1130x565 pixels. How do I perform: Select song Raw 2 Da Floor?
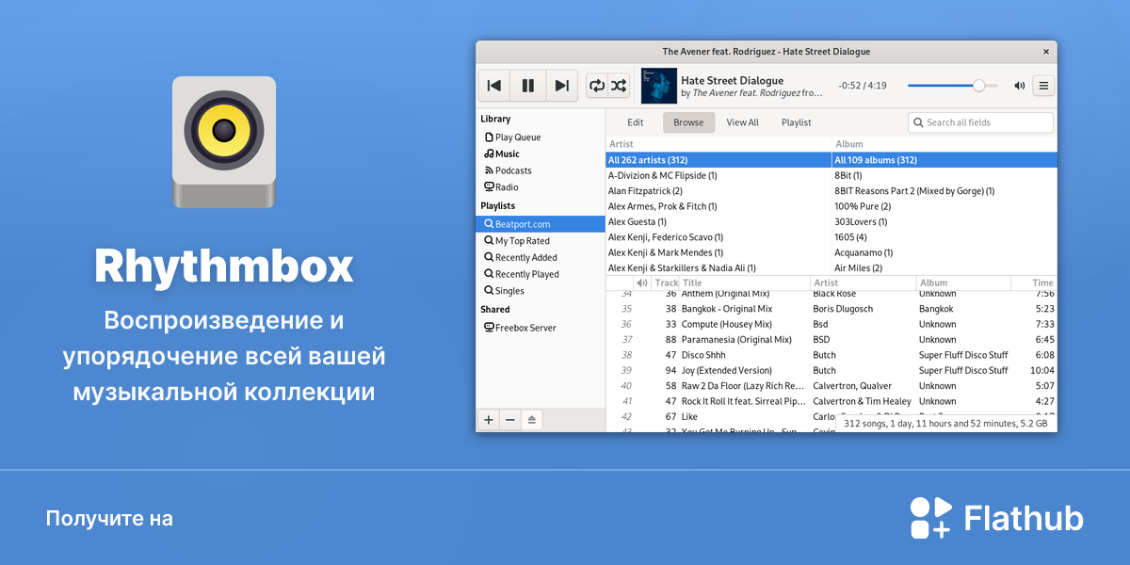click(831, 386)
